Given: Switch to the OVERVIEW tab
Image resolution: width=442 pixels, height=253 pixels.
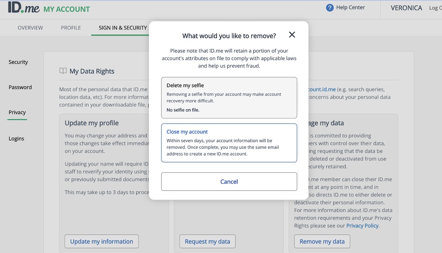Looking at the screenshot, I should [x=30, y=27].
